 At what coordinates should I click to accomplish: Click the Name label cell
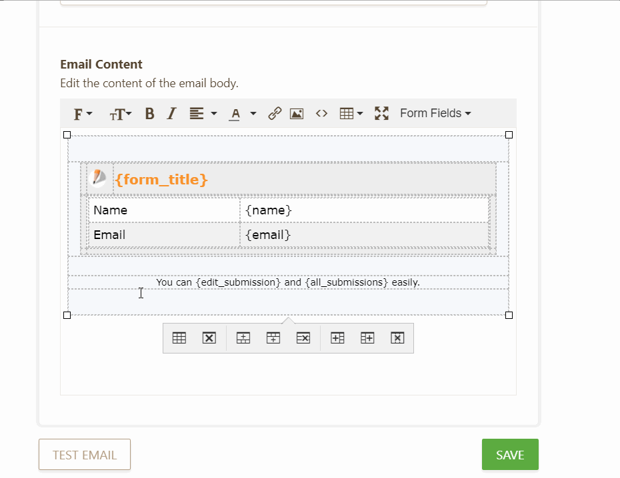(164, 210)
